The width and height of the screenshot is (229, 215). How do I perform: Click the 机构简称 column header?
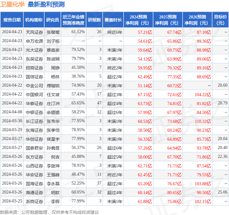click(34, 20)
